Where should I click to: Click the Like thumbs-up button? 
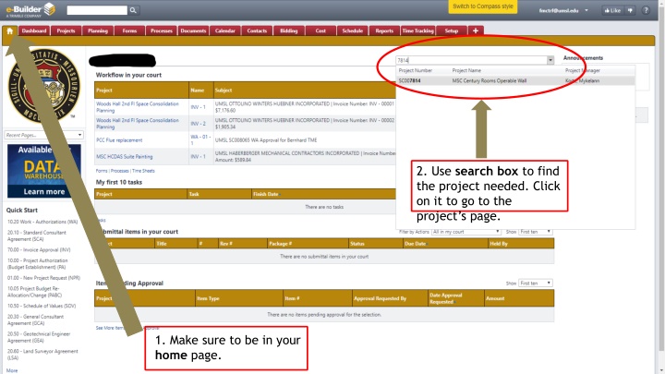click(x=611, y=10)
